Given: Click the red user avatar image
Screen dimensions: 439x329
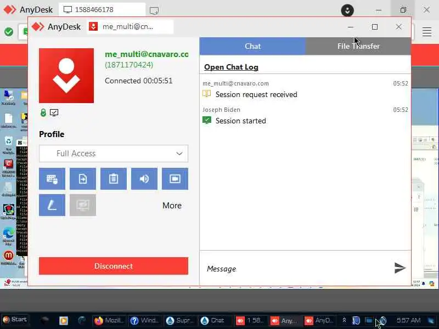Looking at the screenshot, I should pyautogui.click(x=66, y=76).
